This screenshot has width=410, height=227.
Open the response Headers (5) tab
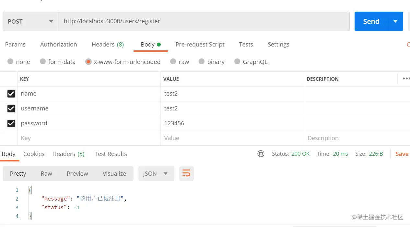68,154
